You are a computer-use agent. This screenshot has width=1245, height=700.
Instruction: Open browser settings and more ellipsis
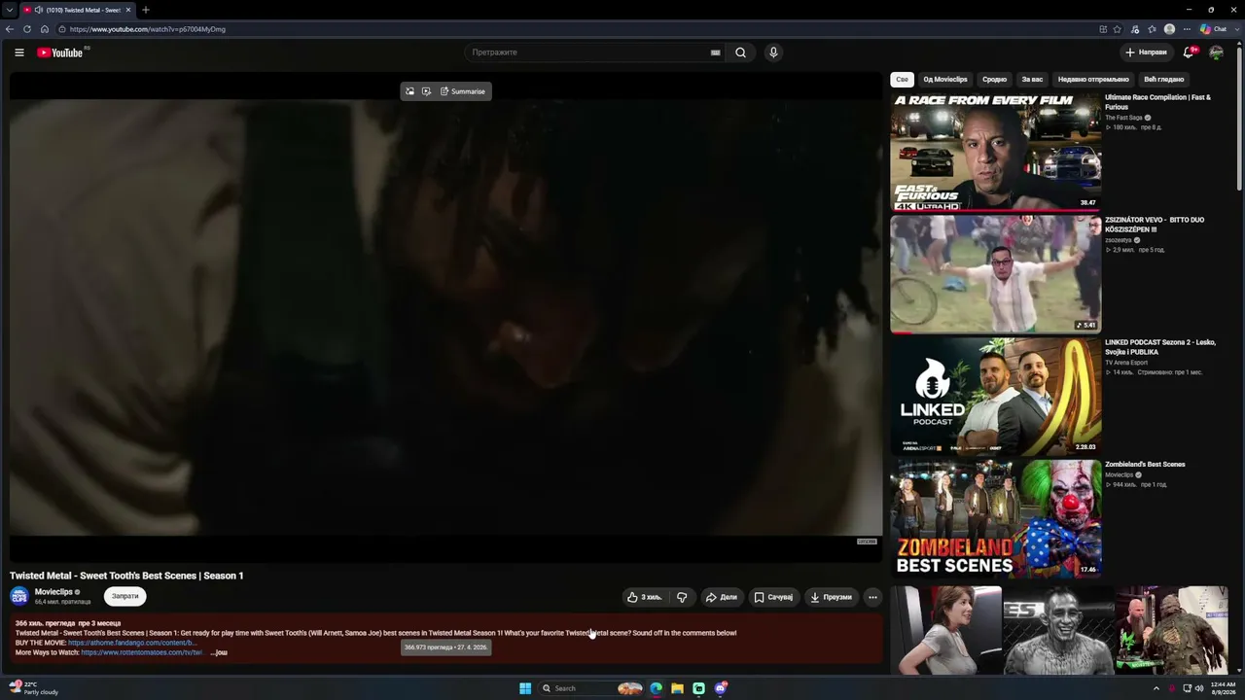coord(1187,29)
